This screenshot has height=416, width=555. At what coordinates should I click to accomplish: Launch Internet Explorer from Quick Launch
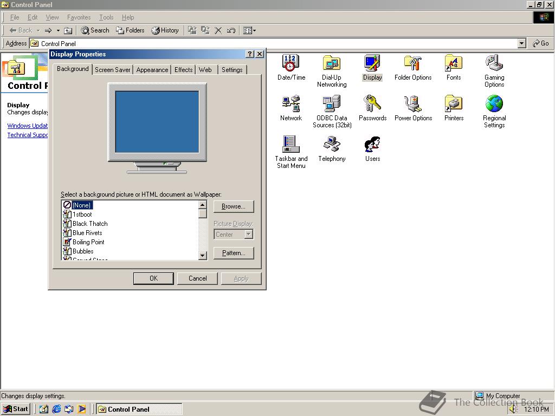pyautogui.click(x=56, y=409)
